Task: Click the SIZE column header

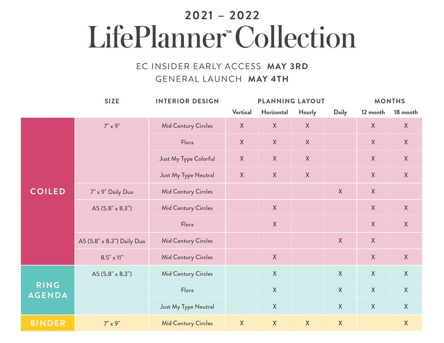Action: (x=112, y=101)
